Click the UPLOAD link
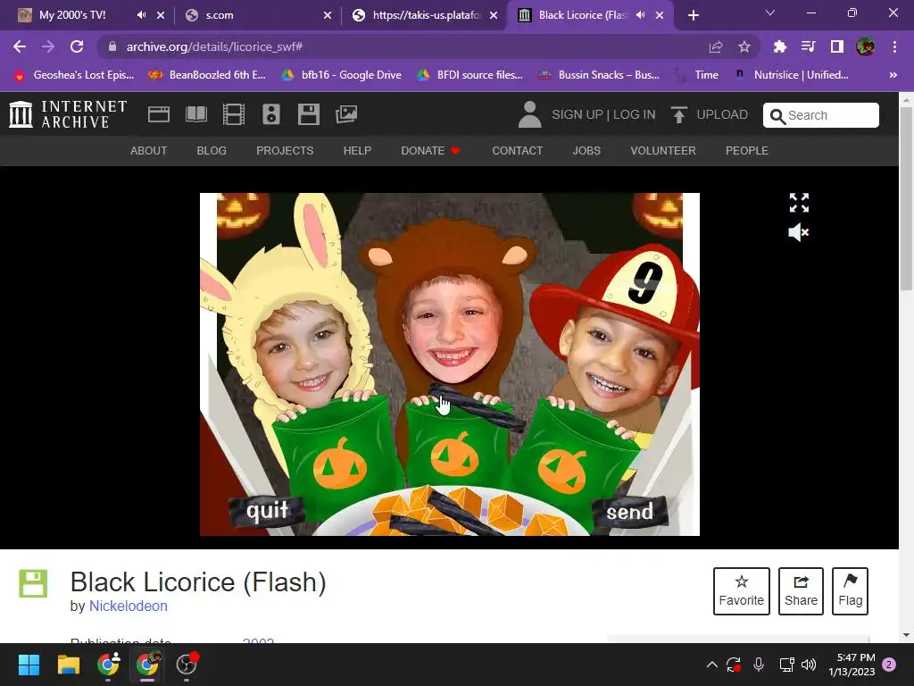This screenshot has height=686, width=914. [721, 114]
